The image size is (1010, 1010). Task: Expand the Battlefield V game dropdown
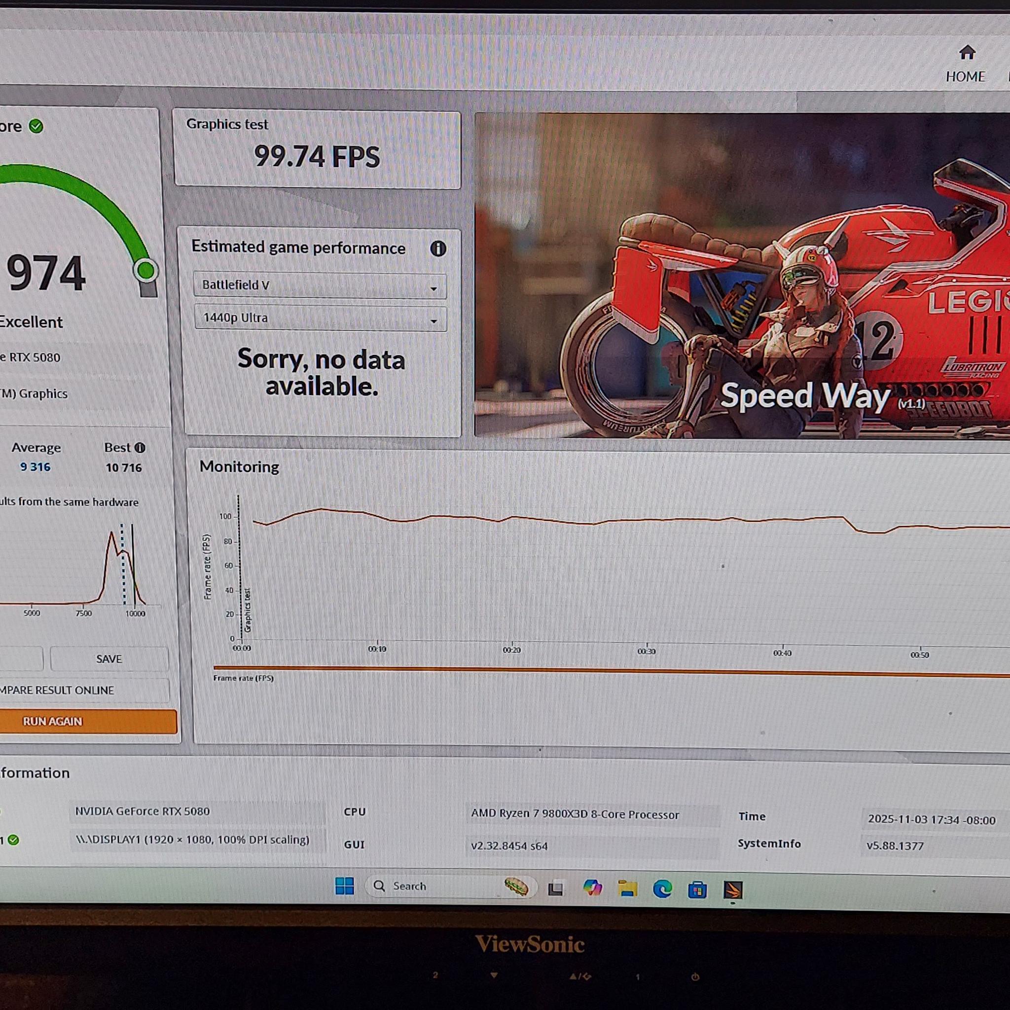320,286
